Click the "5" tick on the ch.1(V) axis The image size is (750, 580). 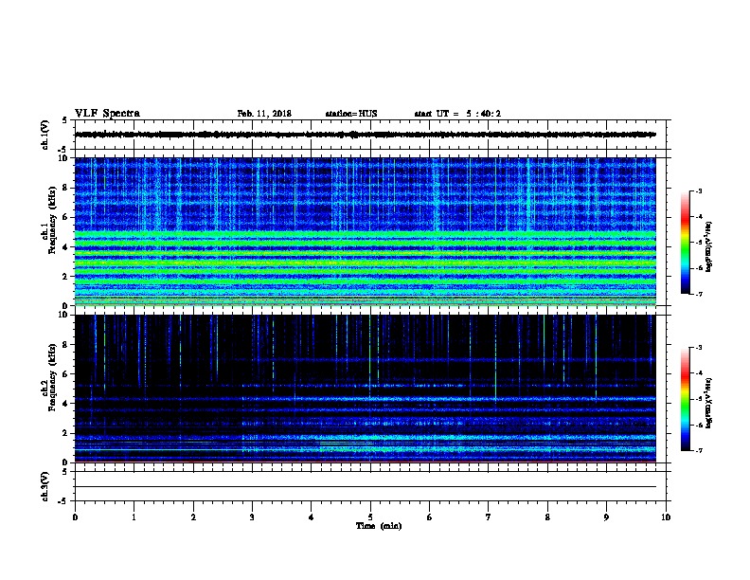point(64,120)
